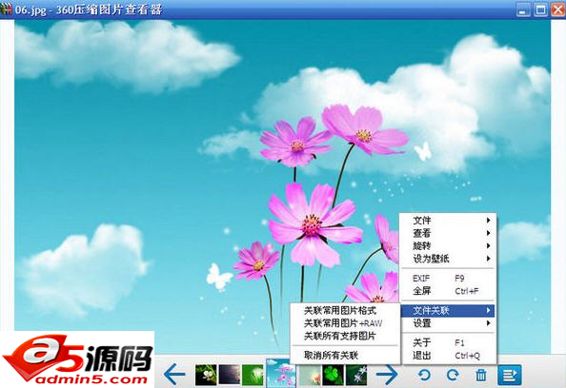Open the 旋转 submenu
This screenshot has height=388, width=566.
point(448,245)
